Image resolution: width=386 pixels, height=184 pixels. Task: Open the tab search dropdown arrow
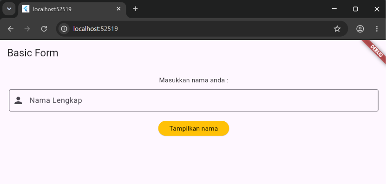click(x=9, y=9)
